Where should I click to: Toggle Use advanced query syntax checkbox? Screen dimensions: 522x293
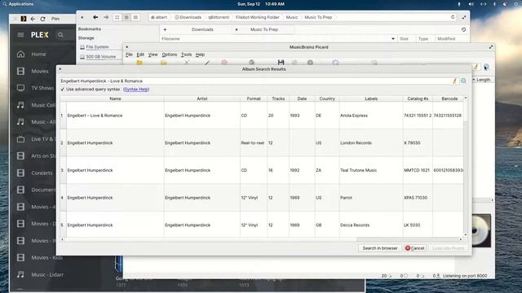tap(62, 90)
